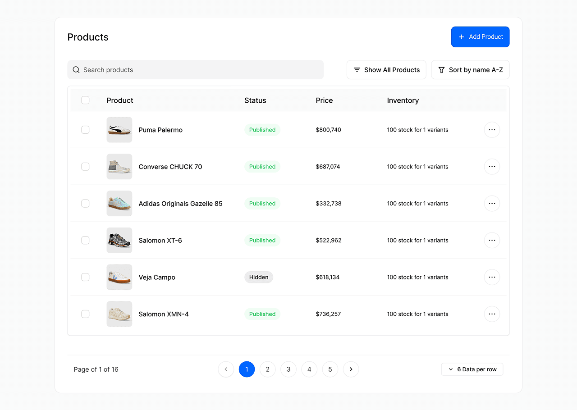The height and width of the screenshot is (410, 577).
Task: Select the Puma Palermo row checkbox
Action: pyautogui.click(x=85, y=130)
